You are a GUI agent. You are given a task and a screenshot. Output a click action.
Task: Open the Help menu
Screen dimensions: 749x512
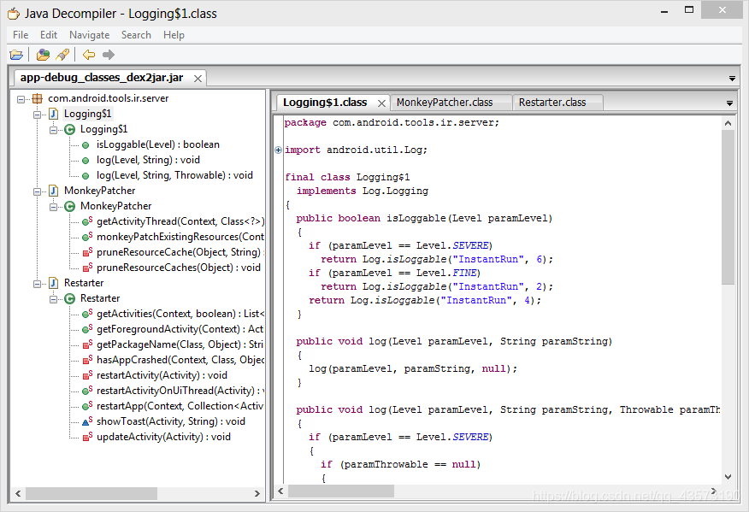click(174, 35)
